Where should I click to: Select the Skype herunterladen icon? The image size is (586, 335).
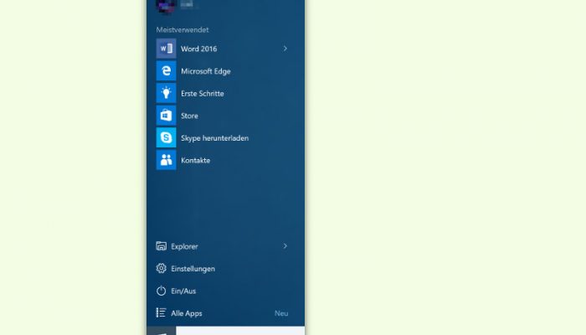[x=166, y=137]
